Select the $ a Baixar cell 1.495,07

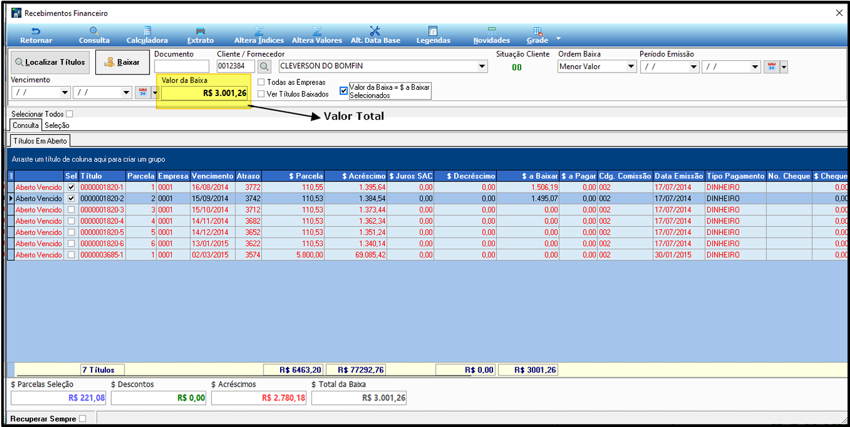coord(527,199)
